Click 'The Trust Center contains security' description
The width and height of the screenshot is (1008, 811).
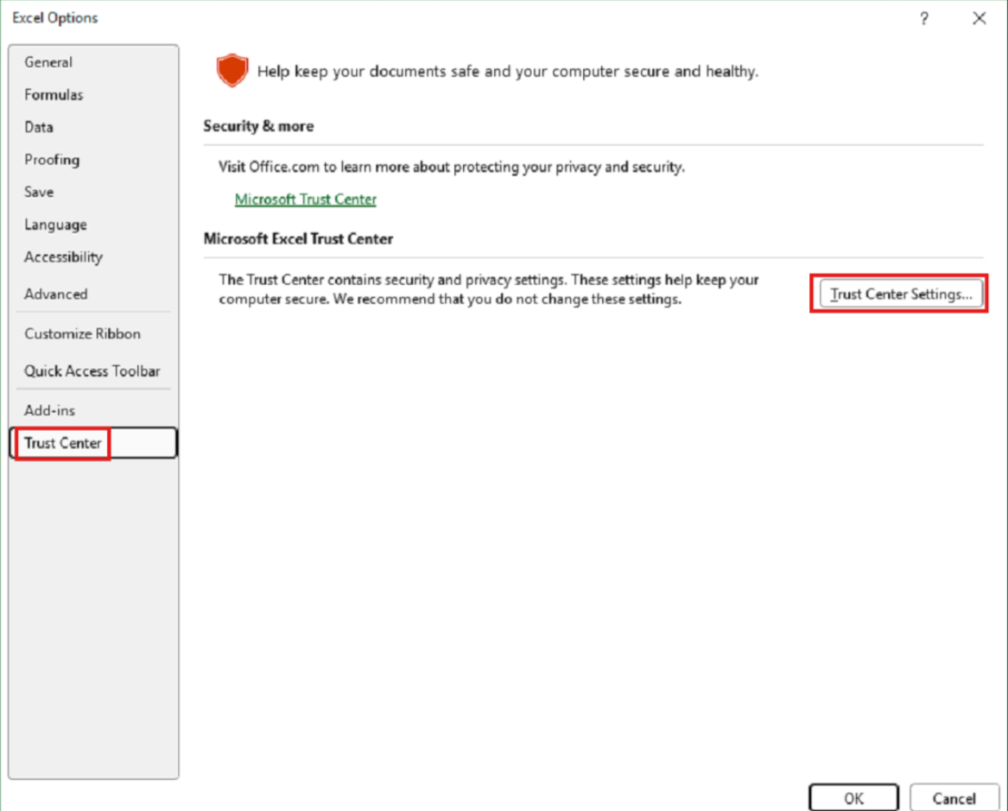point(489,289)
